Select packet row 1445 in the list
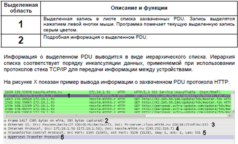The width and height of the screenshot is (238, 144). click(x=117, y=99)
